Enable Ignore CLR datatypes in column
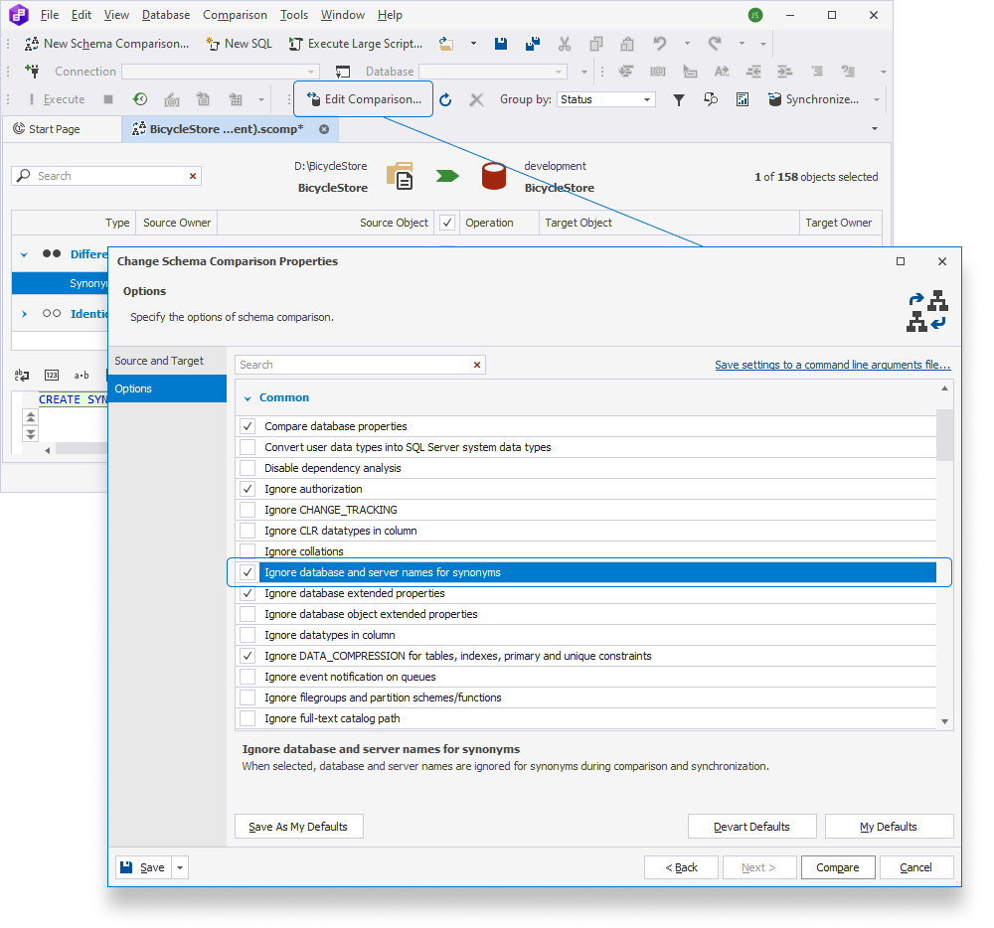994x928 pixels. tap(248, 531)
